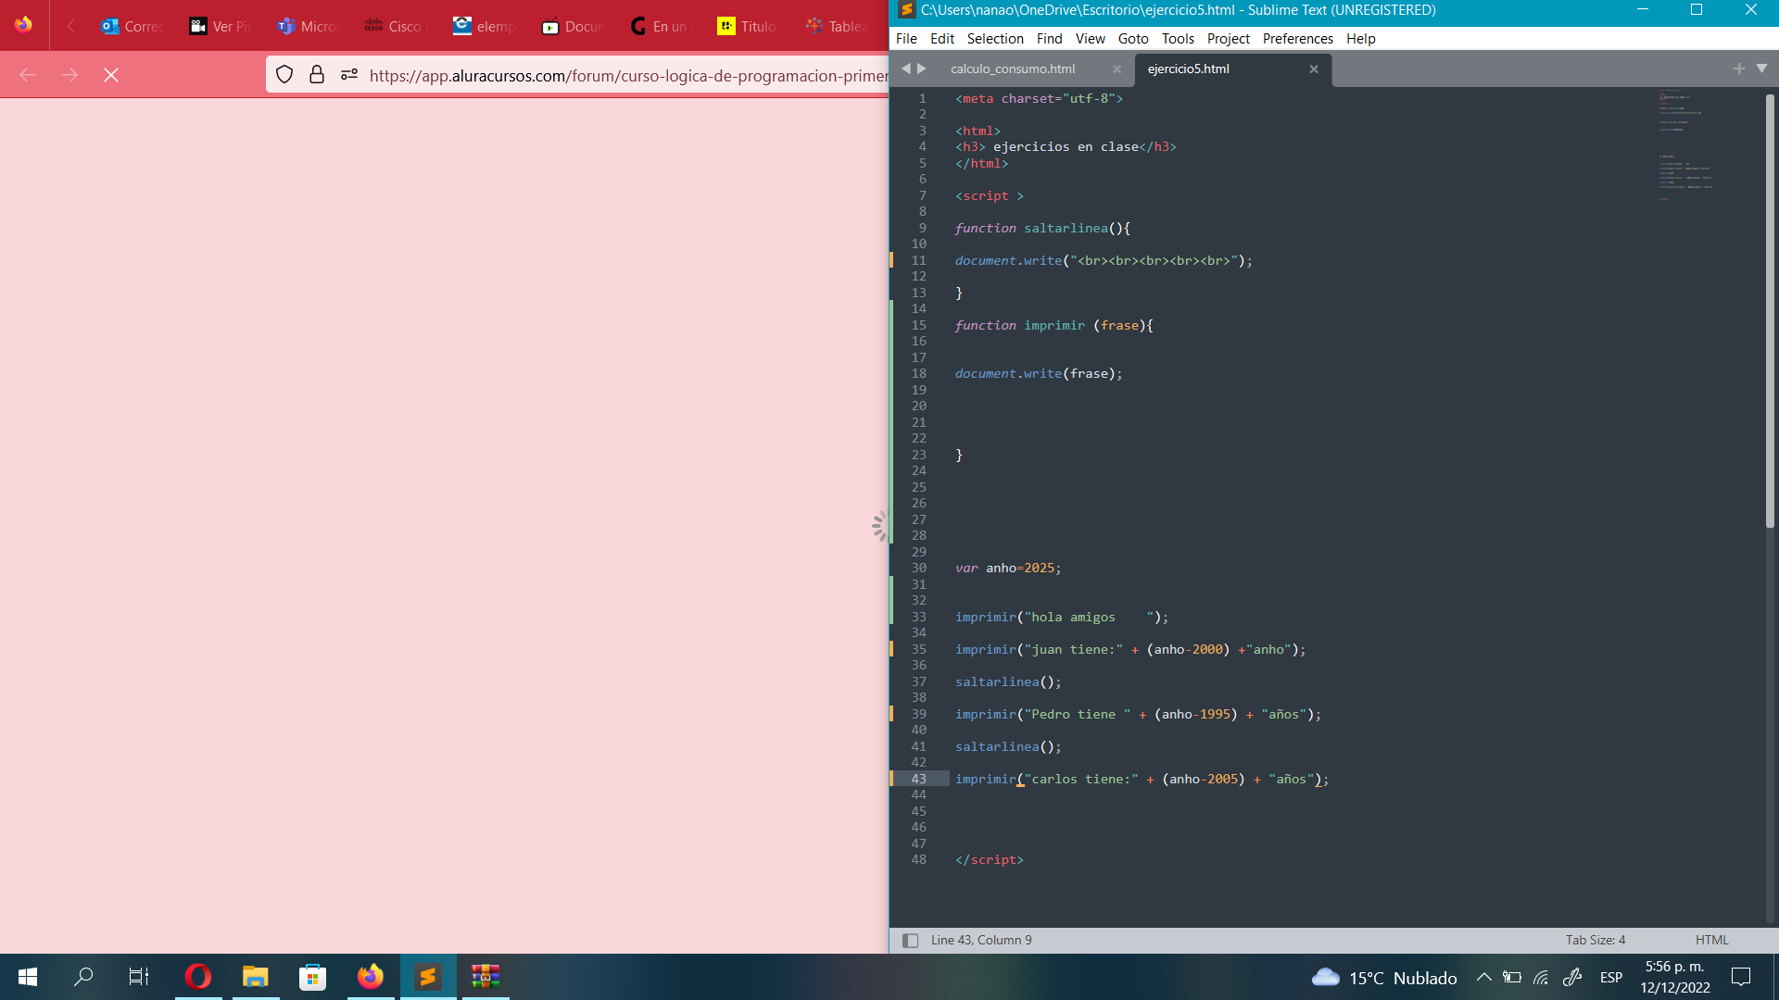Place cursor on line 30 var anho
1779x1000 pixels.
point(1008,569)
